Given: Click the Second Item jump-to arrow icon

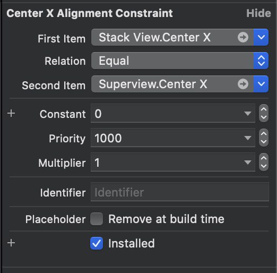Looking at the screenshot, I should (x=243, y=84).
